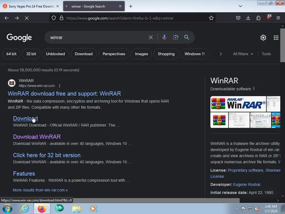Open the extension icon with badge 17
The width and height of the screenshot is (285, 214).
[x=269, y=18]
